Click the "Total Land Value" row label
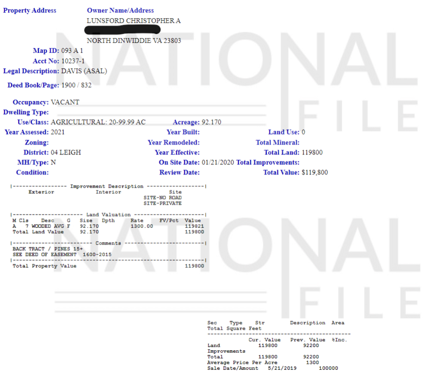The width and height of the screenshot is (446, 385). pyautogui.click(x=38, y=232)
